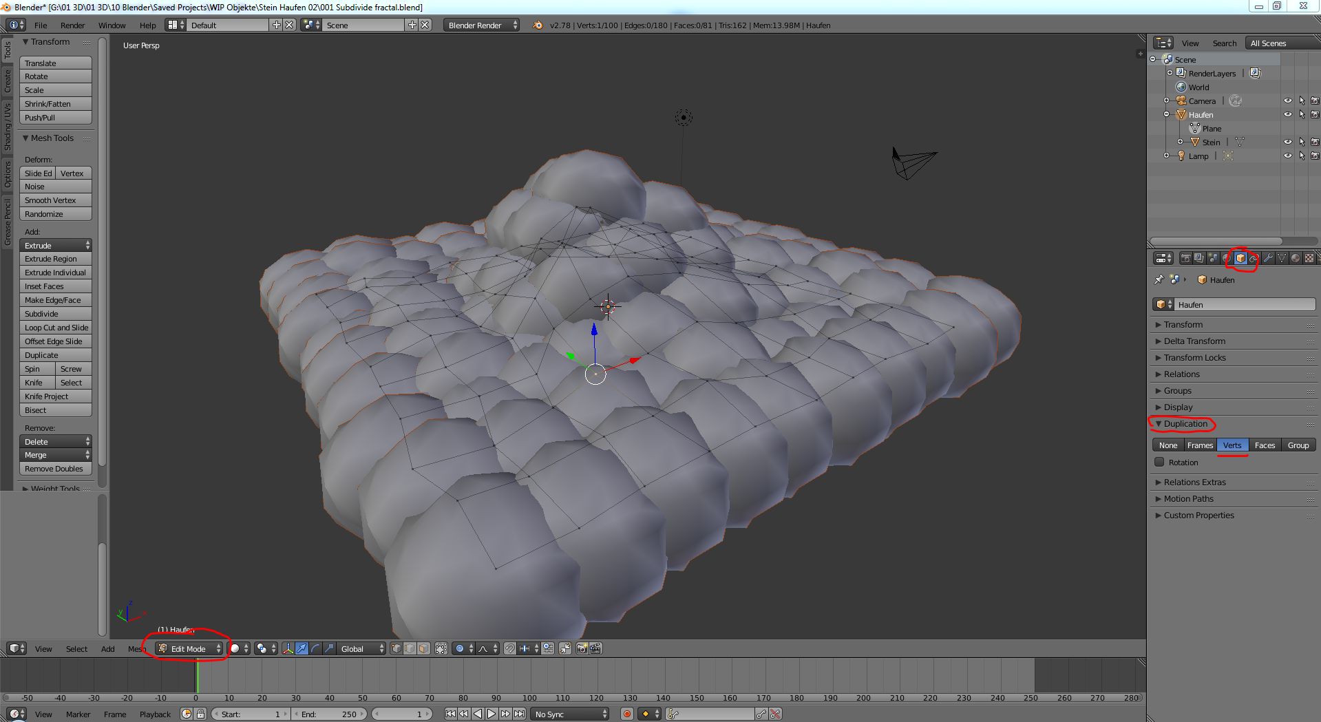Click the Stein mesh data icon

point(1240,142)
